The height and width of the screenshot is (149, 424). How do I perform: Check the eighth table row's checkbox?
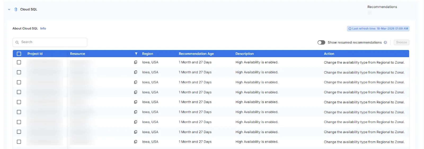[x=19, y=132]
